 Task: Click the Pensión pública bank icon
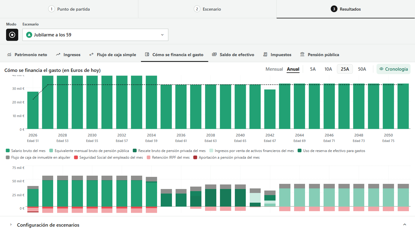coord(302,55)
